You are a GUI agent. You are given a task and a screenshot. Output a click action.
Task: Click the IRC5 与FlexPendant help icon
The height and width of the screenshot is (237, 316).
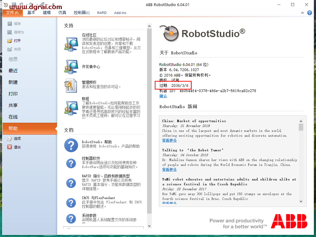point(71,203)
